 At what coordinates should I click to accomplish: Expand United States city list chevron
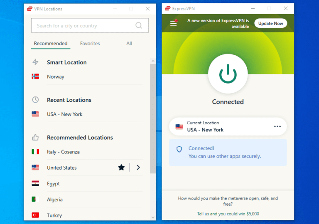click(x=138, y=167)
